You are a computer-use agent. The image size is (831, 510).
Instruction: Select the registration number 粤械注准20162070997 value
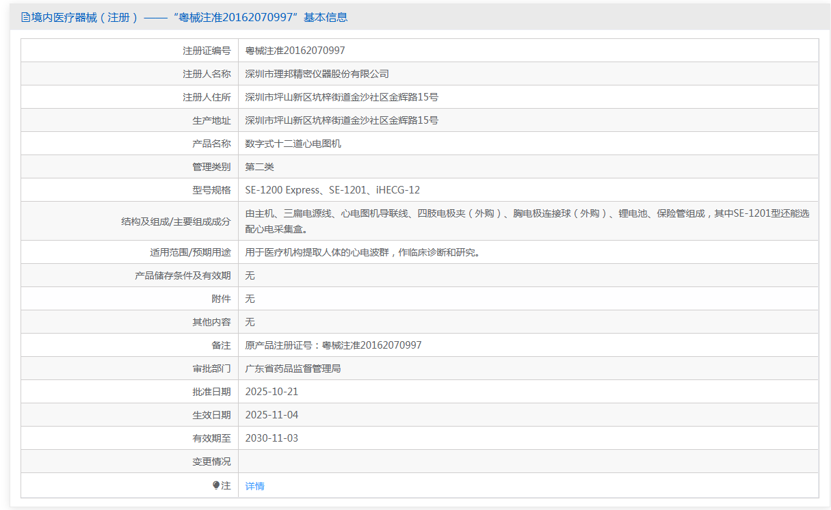coord(295,51)
